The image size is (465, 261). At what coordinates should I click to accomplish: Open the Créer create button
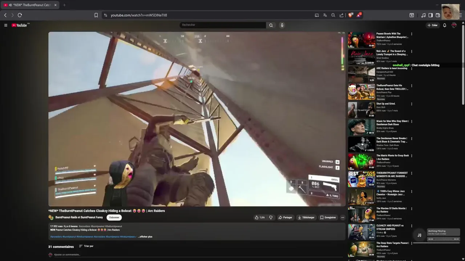click(x=432, y=25)
